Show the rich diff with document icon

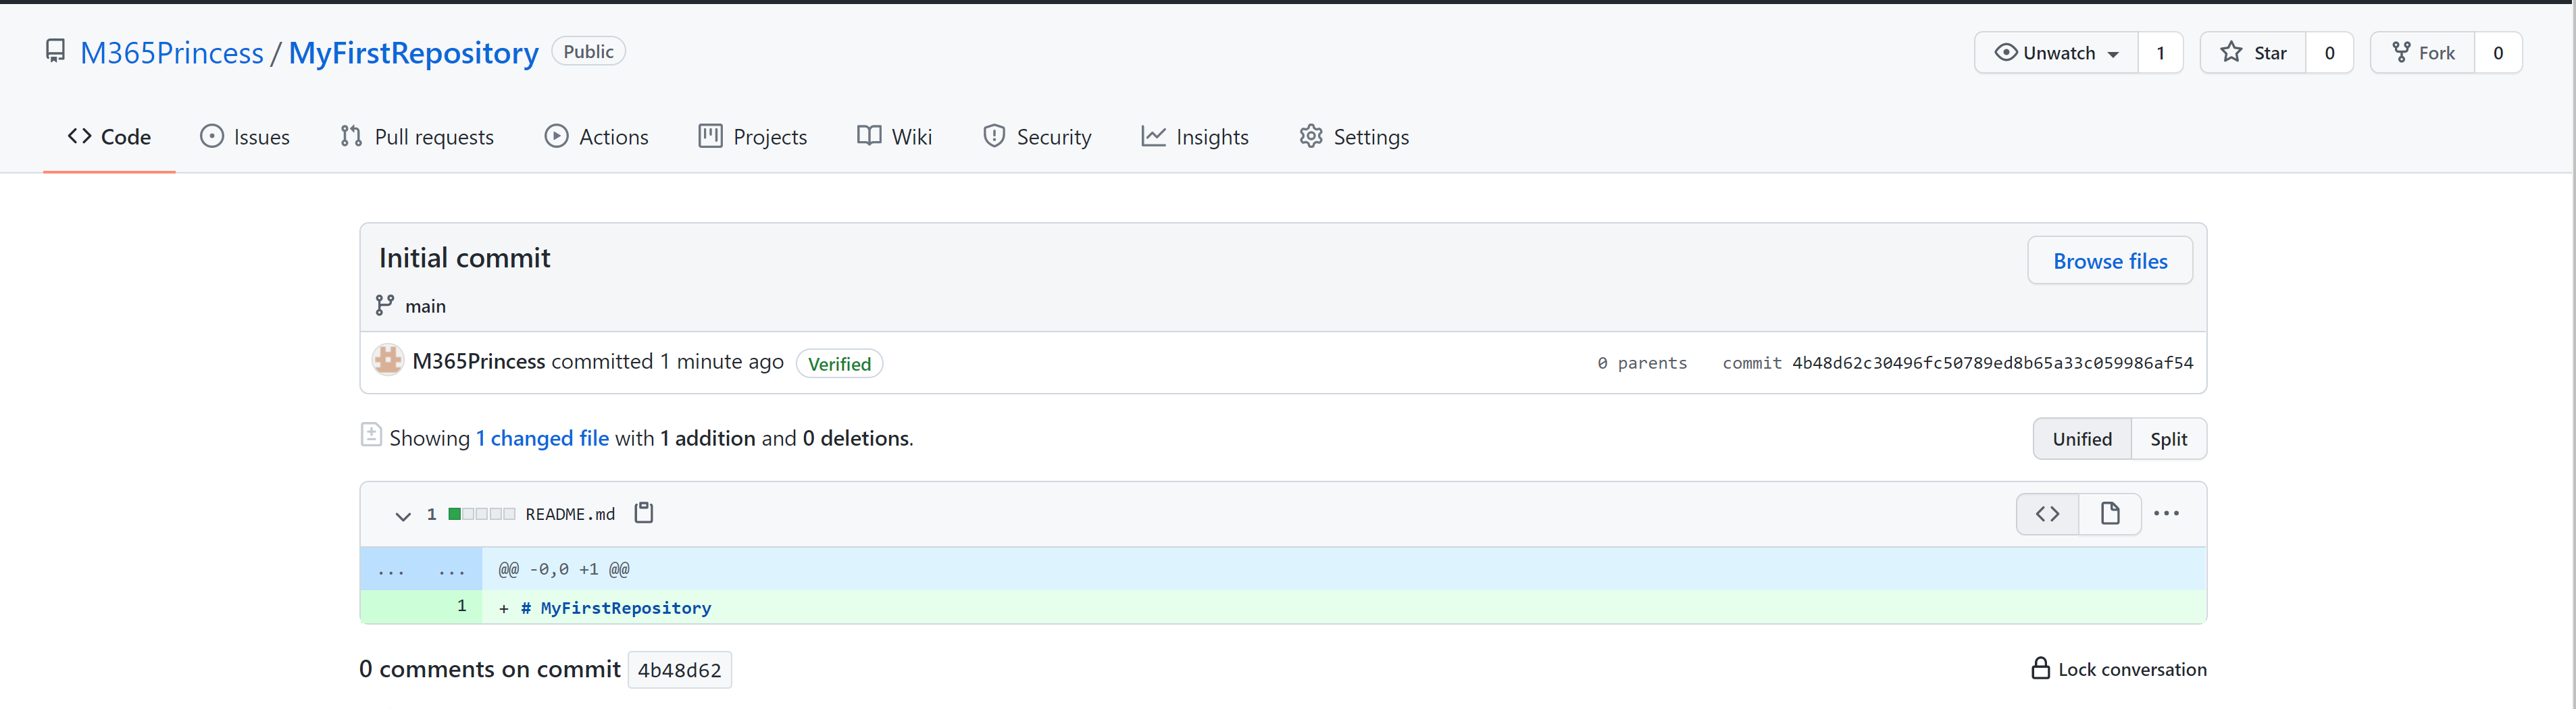pyautogui.click(x=2110, y=514)
